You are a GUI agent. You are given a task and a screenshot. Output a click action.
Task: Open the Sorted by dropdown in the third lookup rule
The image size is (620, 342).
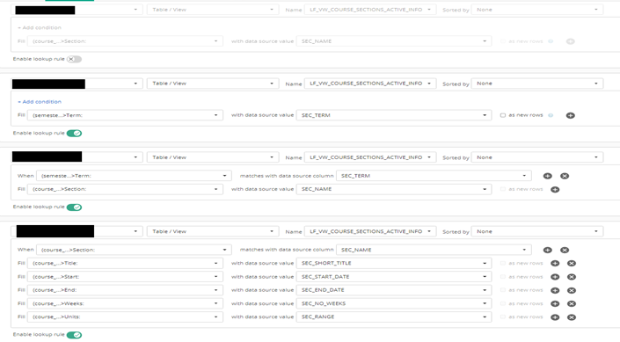(x=537, y=157)
